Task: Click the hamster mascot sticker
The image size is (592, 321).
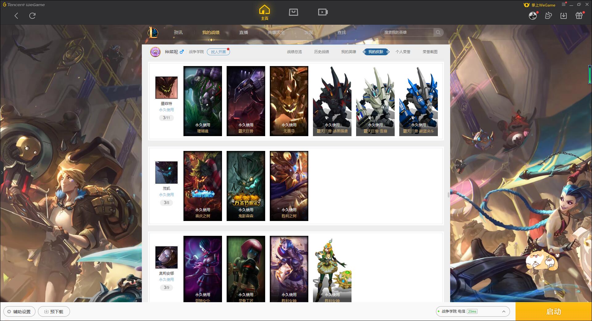Action: pyautogui.click(x=542, y=260)
